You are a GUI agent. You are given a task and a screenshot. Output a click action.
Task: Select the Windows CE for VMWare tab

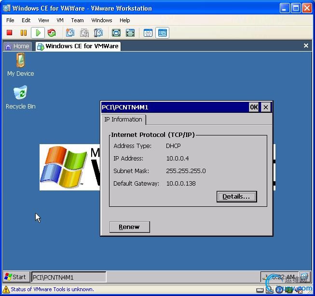(x=78, y=46)
